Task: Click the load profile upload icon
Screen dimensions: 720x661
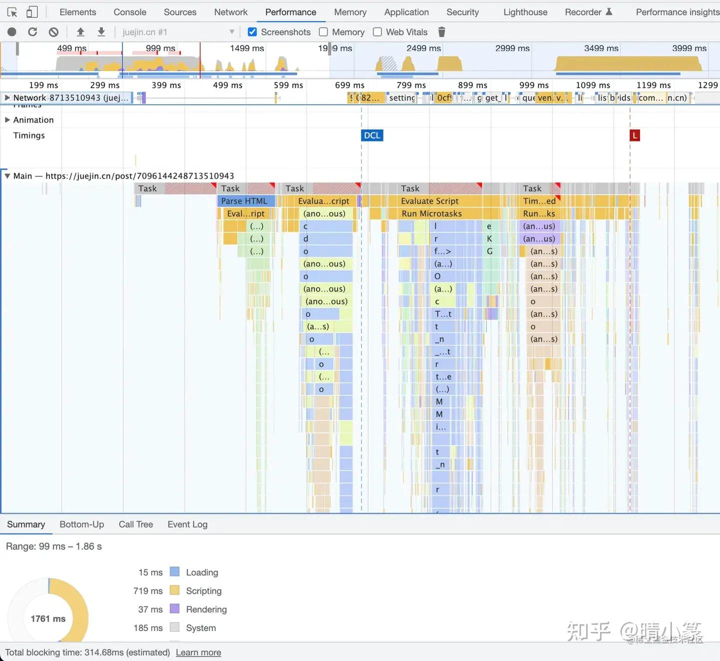Action: pyautogui.click(x=80, y=32)
